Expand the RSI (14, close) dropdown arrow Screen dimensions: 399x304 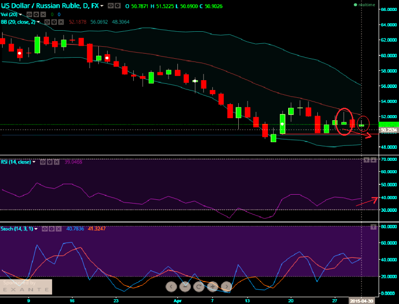click(x=34, y=162)
